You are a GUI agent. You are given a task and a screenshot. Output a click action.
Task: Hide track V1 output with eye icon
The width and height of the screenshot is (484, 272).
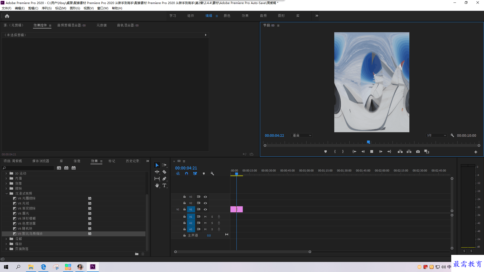tap(205, 209)
